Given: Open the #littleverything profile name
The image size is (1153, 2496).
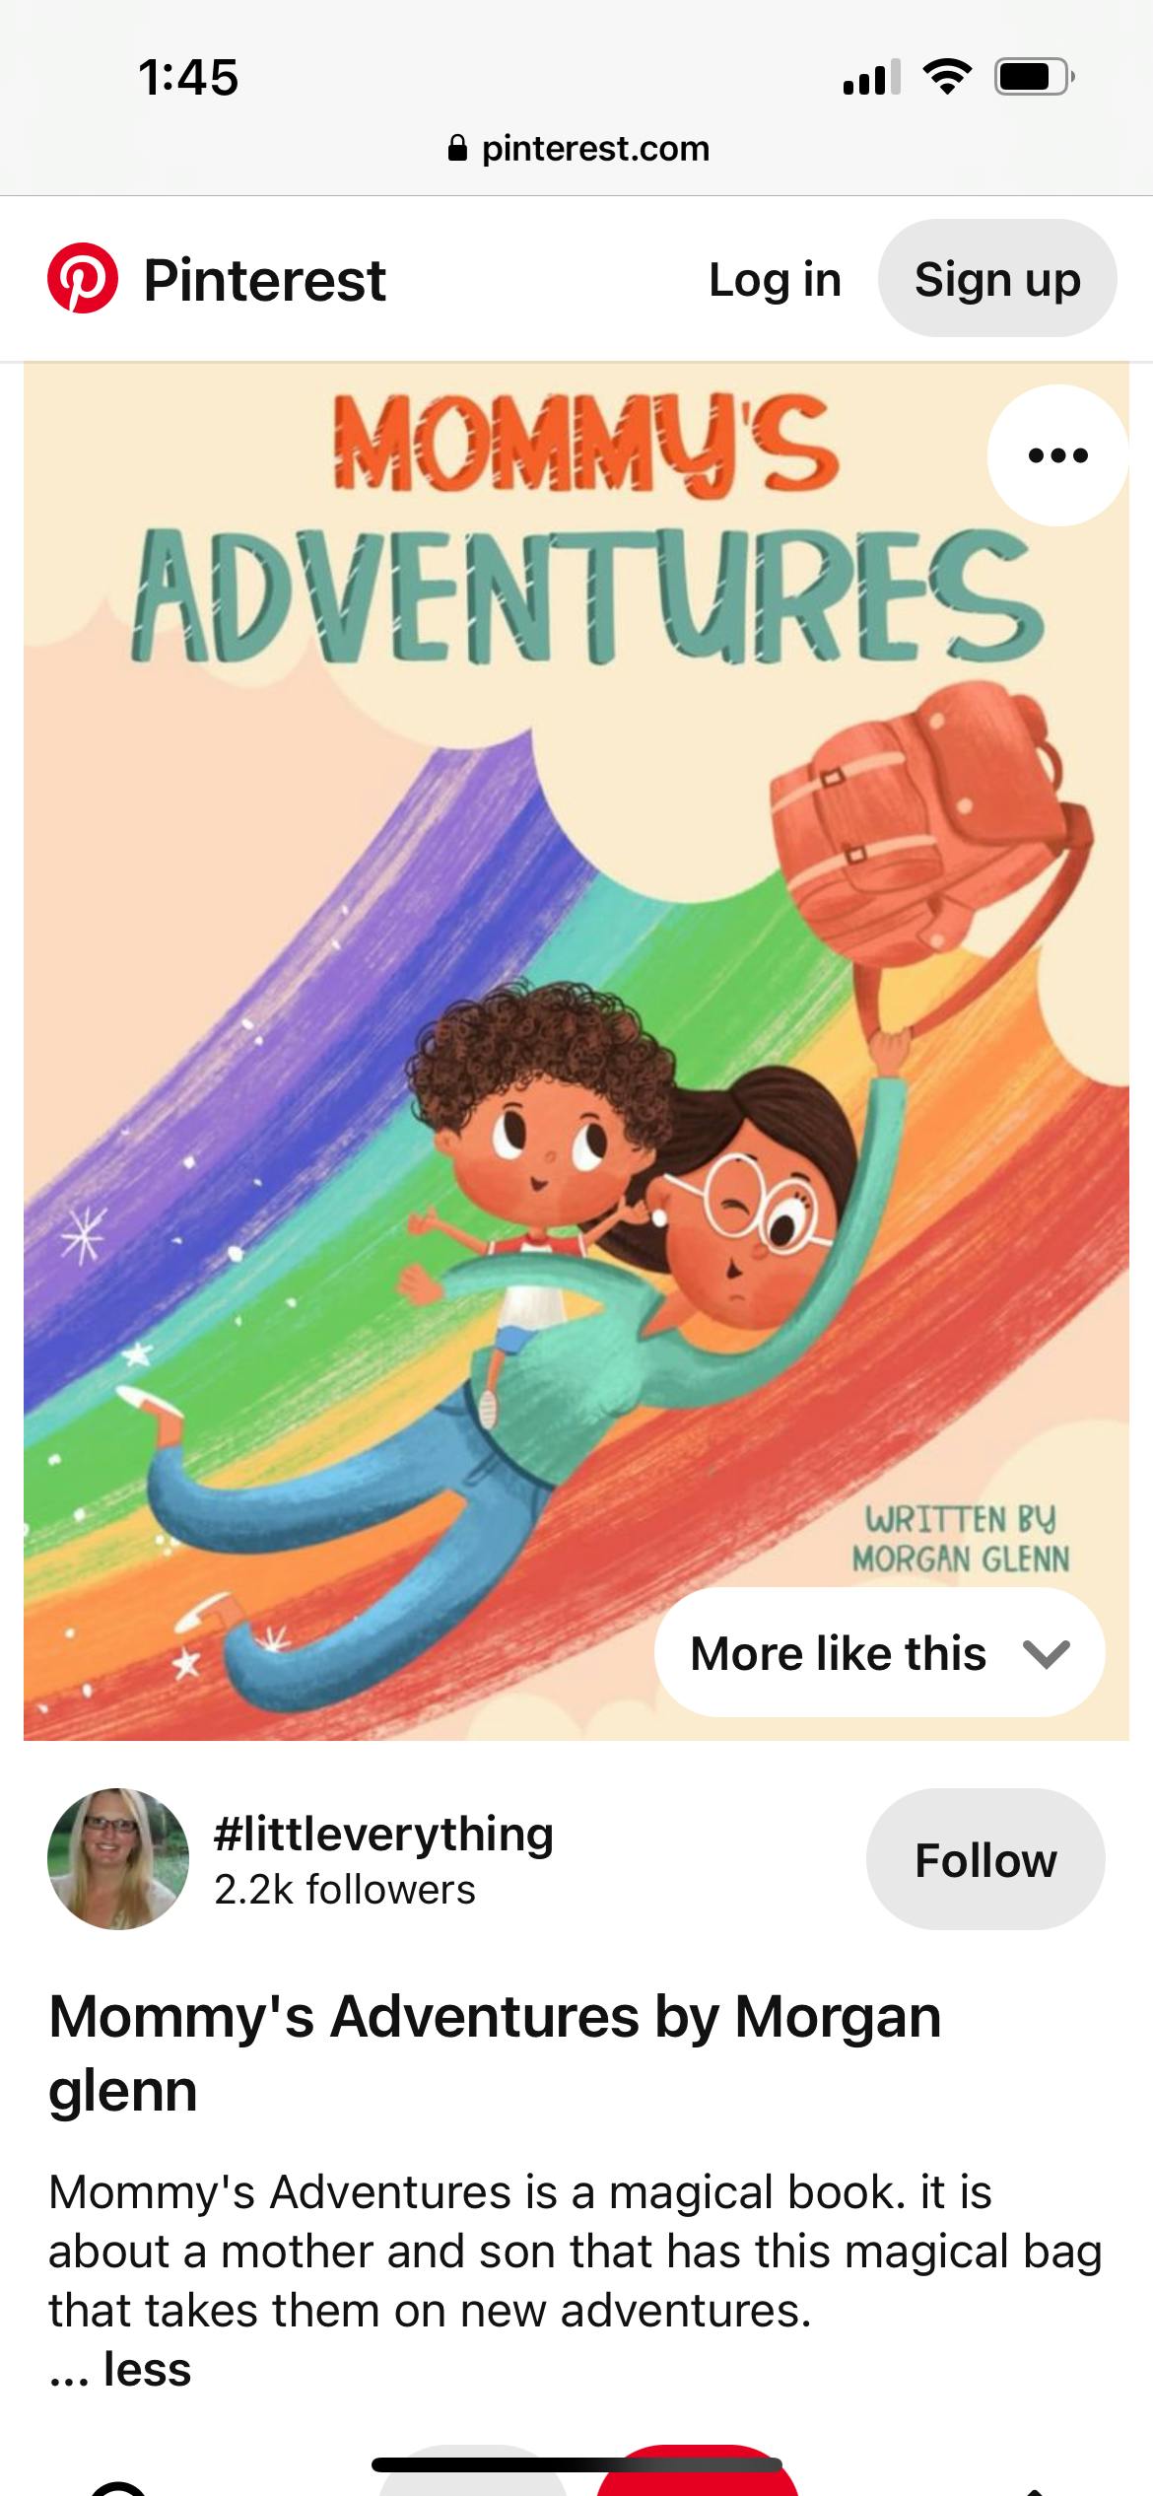Looking at the screenshot, I should click(383, 1834).
